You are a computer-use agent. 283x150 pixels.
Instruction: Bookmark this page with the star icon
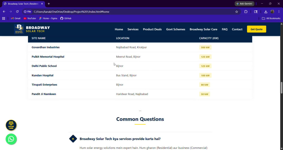237,12
